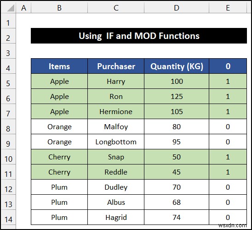Select row 5 header

(8, 82)
